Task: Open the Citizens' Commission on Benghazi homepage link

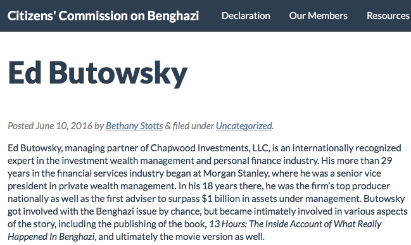Action: point(103,16)
